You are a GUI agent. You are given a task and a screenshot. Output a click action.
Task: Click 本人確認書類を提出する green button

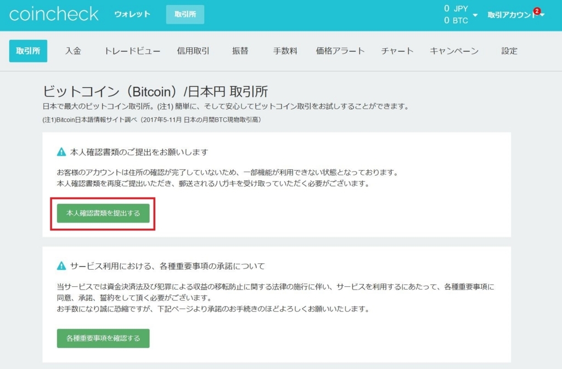[103, 213]
